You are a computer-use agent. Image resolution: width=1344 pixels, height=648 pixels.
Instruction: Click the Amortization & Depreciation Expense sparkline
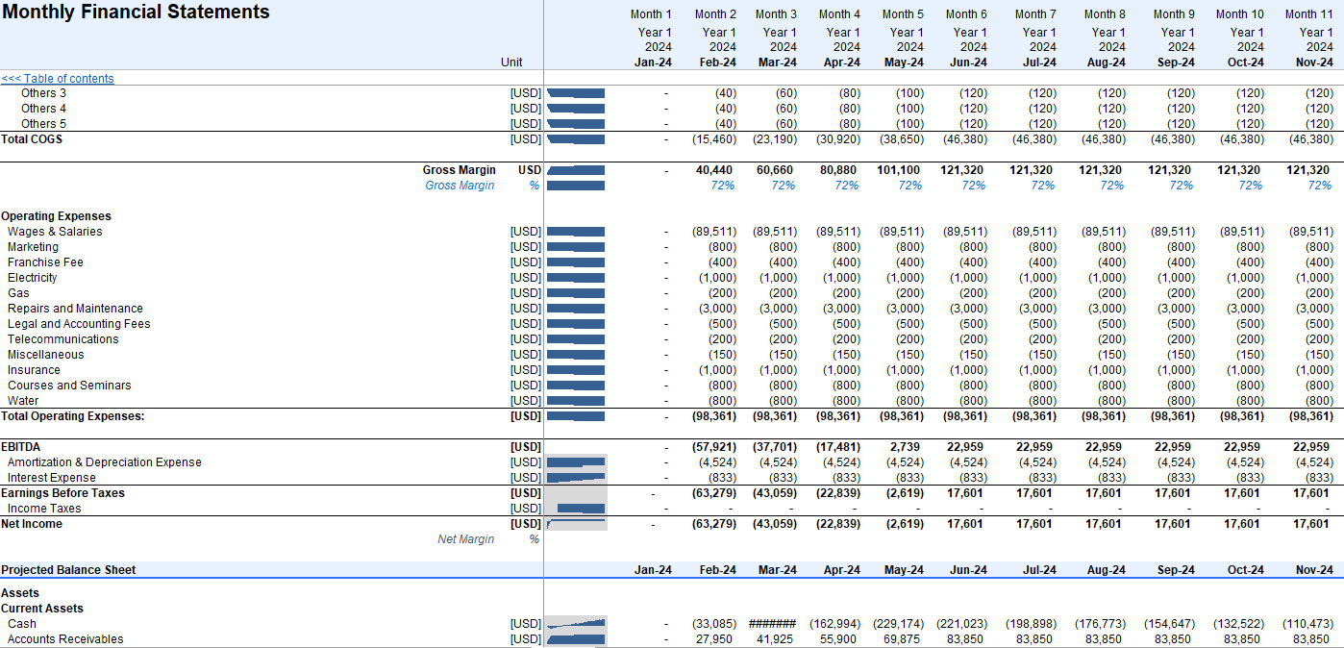point(575,462)
